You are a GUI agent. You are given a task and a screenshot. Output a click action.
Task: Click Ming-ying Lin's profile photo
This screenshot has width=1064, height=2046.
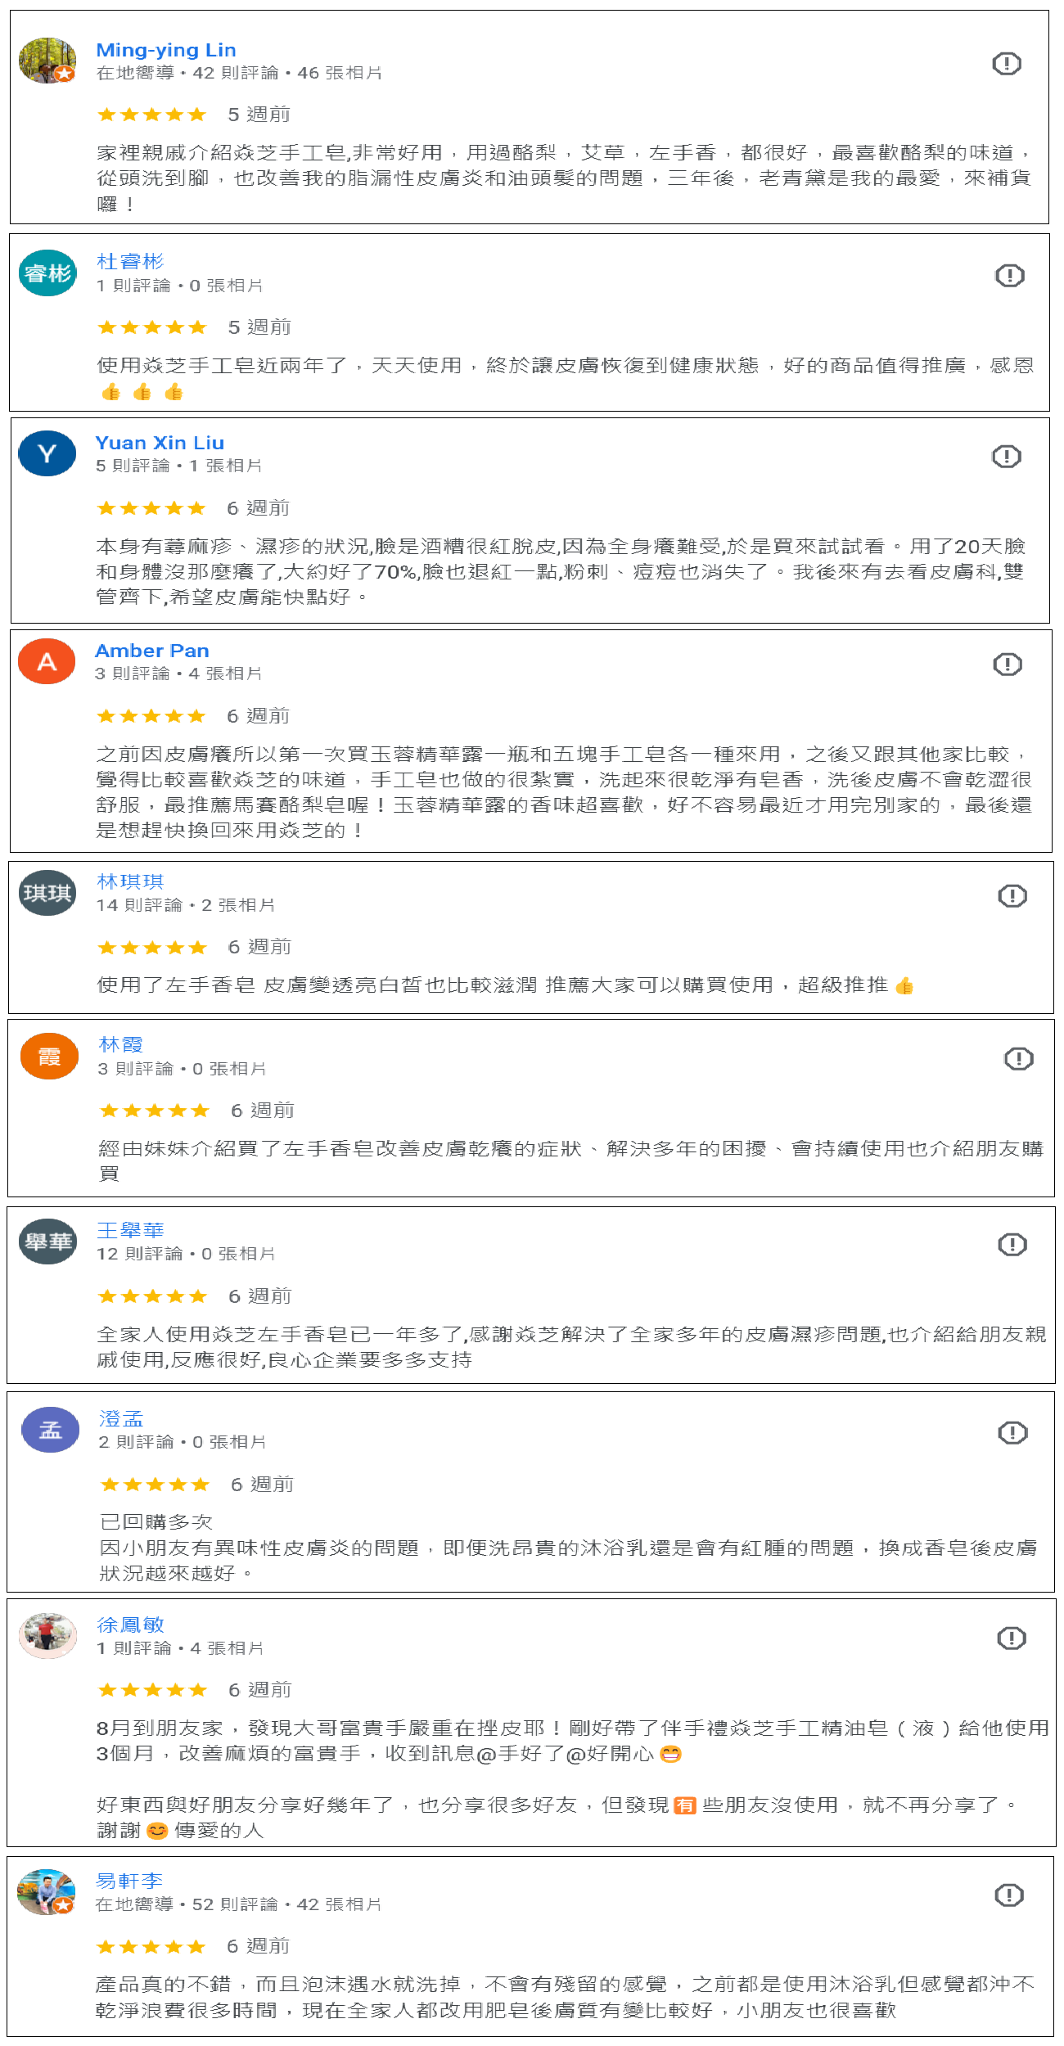(x=47, y=61)
